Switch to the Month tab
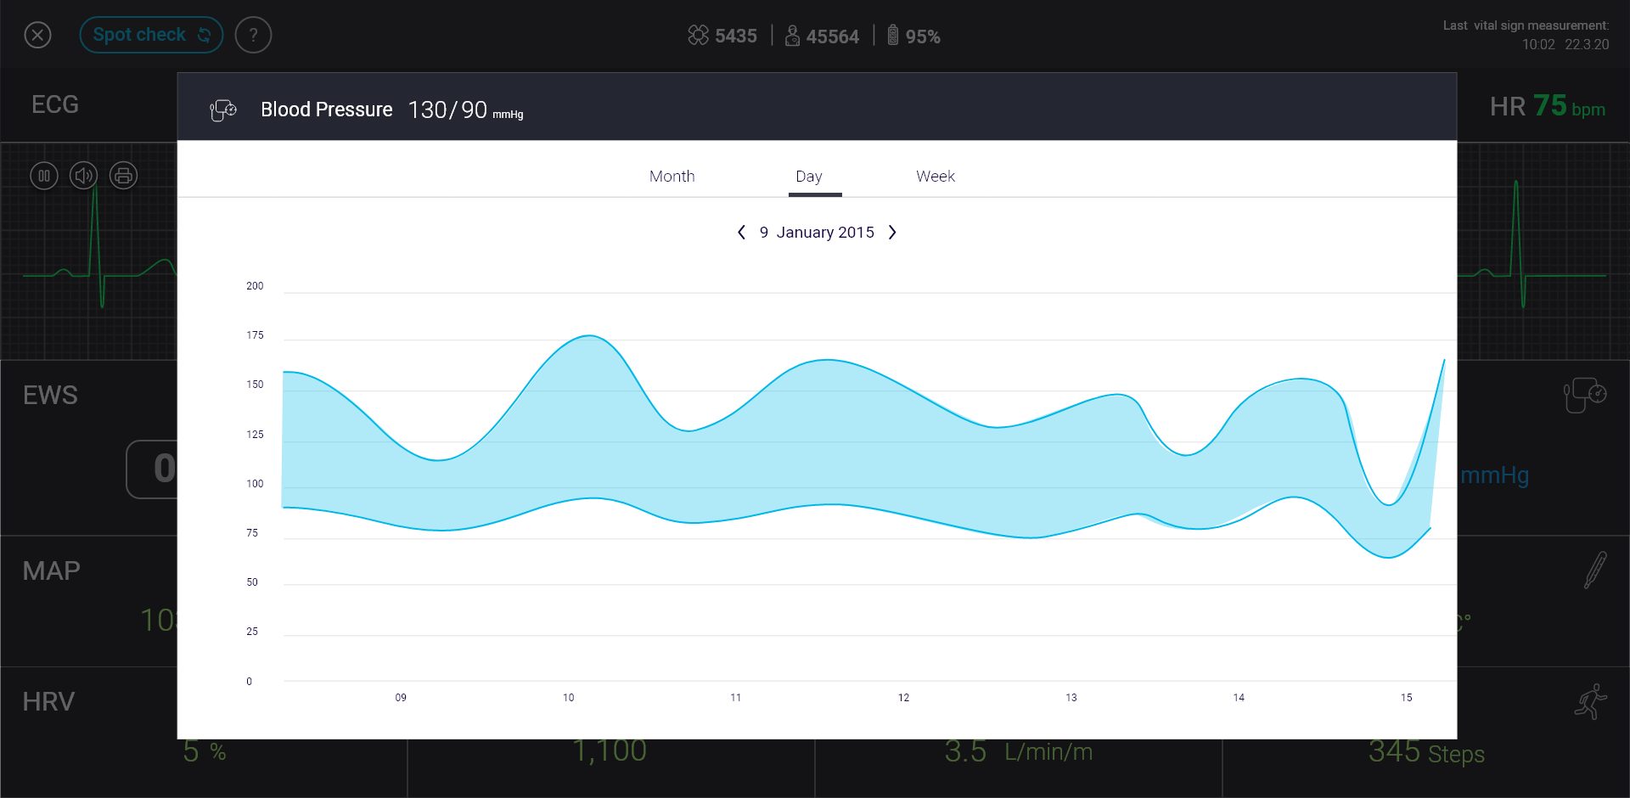The height and width of the screenshot is (798, 1630). [672, 177]
